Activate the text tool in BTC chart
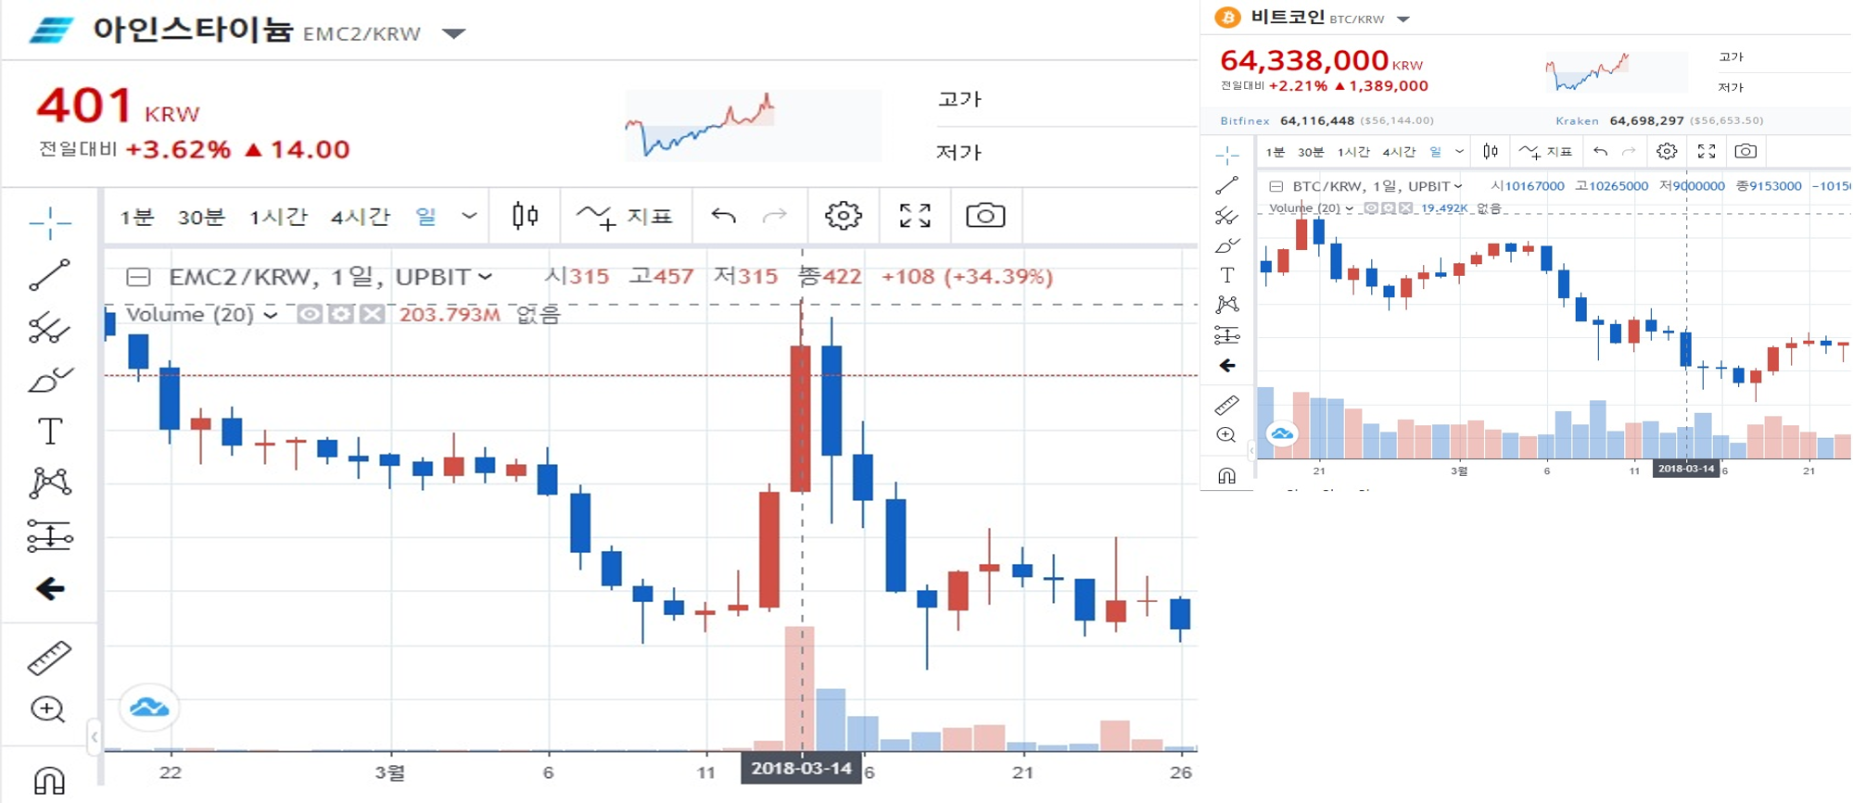This screenshot has height=803, width=1853. (x=1227, y=275)
